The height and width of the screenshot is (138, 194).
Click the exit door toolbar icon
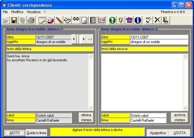click(x=166, y=20)
